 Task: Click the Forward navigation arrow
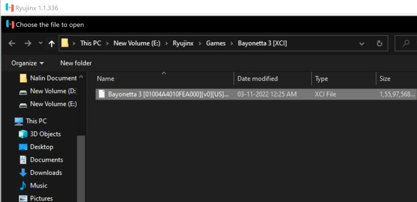pos(28,43)
